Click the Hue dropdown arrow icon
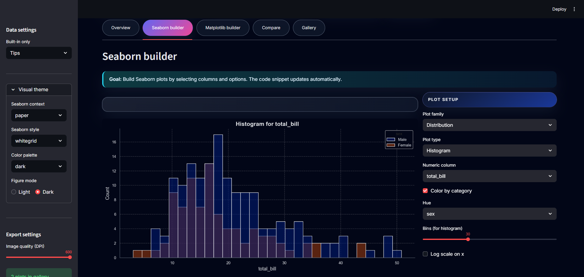 pos(550,214)
